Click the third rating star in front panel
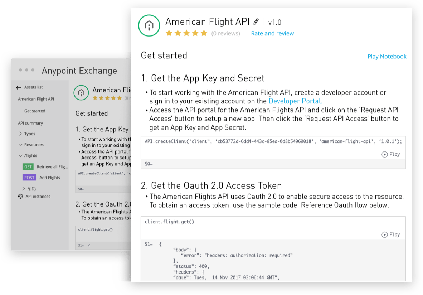423x295 pixels. (186, 33)
